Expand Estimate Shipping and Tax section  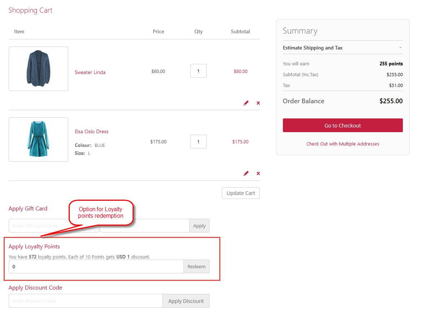coord(343,48)
